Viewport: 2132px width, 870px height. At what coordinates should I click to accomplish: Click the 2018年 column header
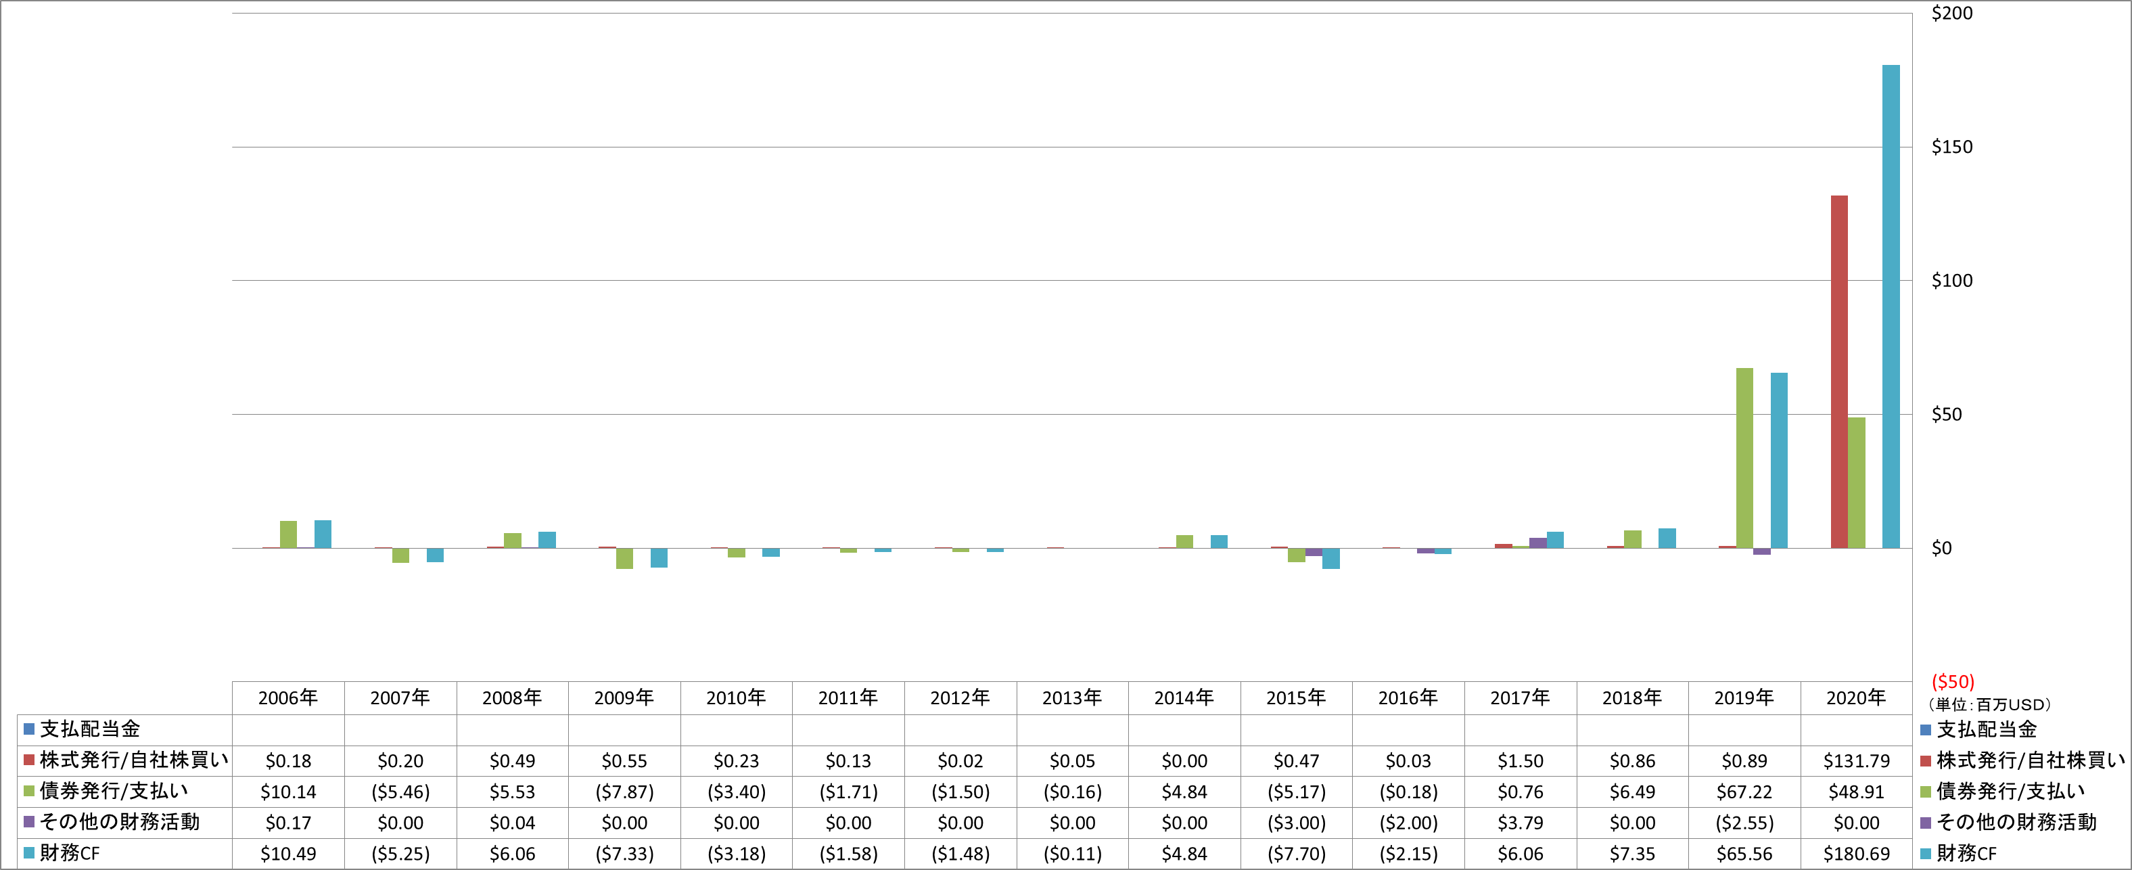[x=1632, y=697]
